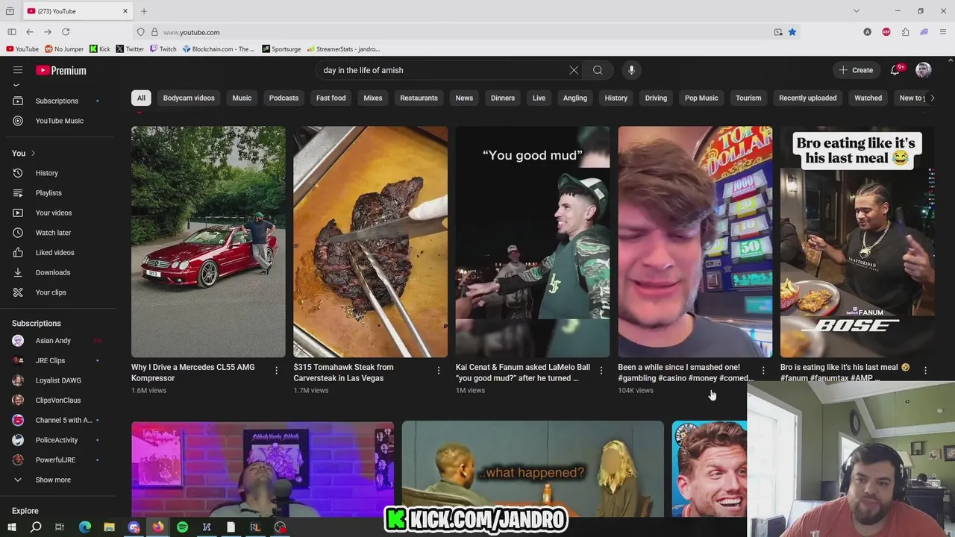Image resolution: width=955 pixels, height=537 pixels.
Task: Play the "You good mud" short thumbnail
Action: pos(533,242)
